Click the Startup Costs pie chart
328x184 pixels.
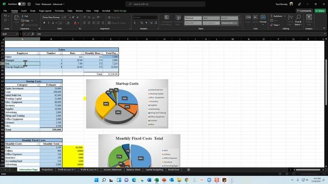(x=127, y=104)
